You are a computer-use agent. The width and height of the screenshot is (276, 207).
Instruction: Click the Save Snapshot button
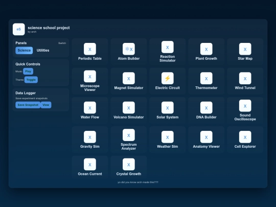pos(28,105)
